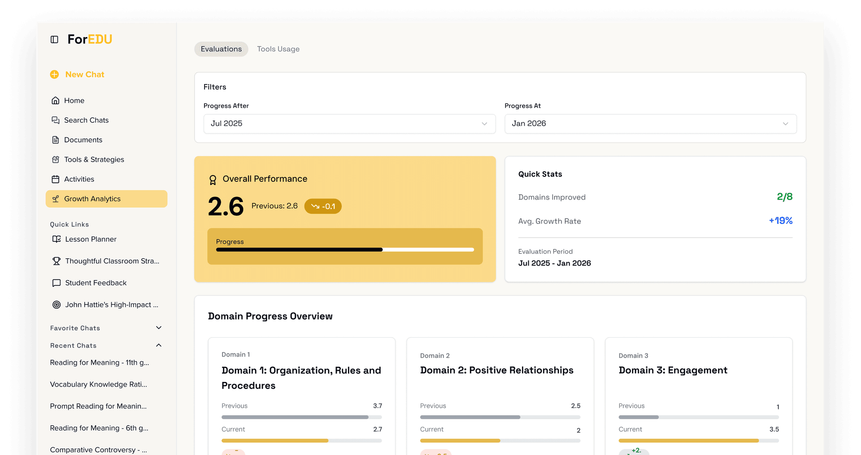The image size is (861, 455).
Task: Open the chat Vocabulary Knowledge Rating
Action: (99, 384)
